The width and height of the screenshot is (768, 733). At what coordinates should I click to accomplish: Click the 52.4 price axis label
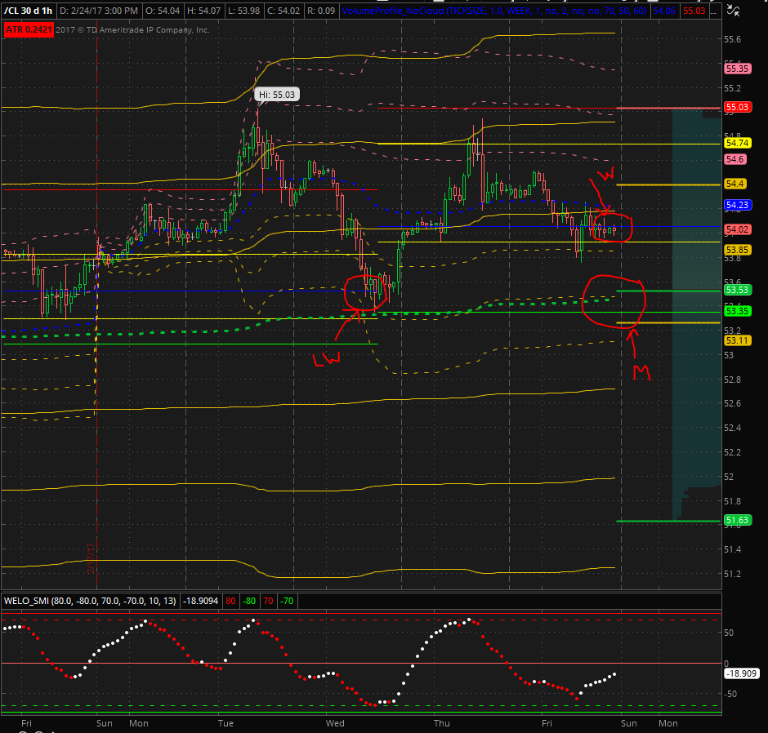pyautogui.click(x=732, y=429)
